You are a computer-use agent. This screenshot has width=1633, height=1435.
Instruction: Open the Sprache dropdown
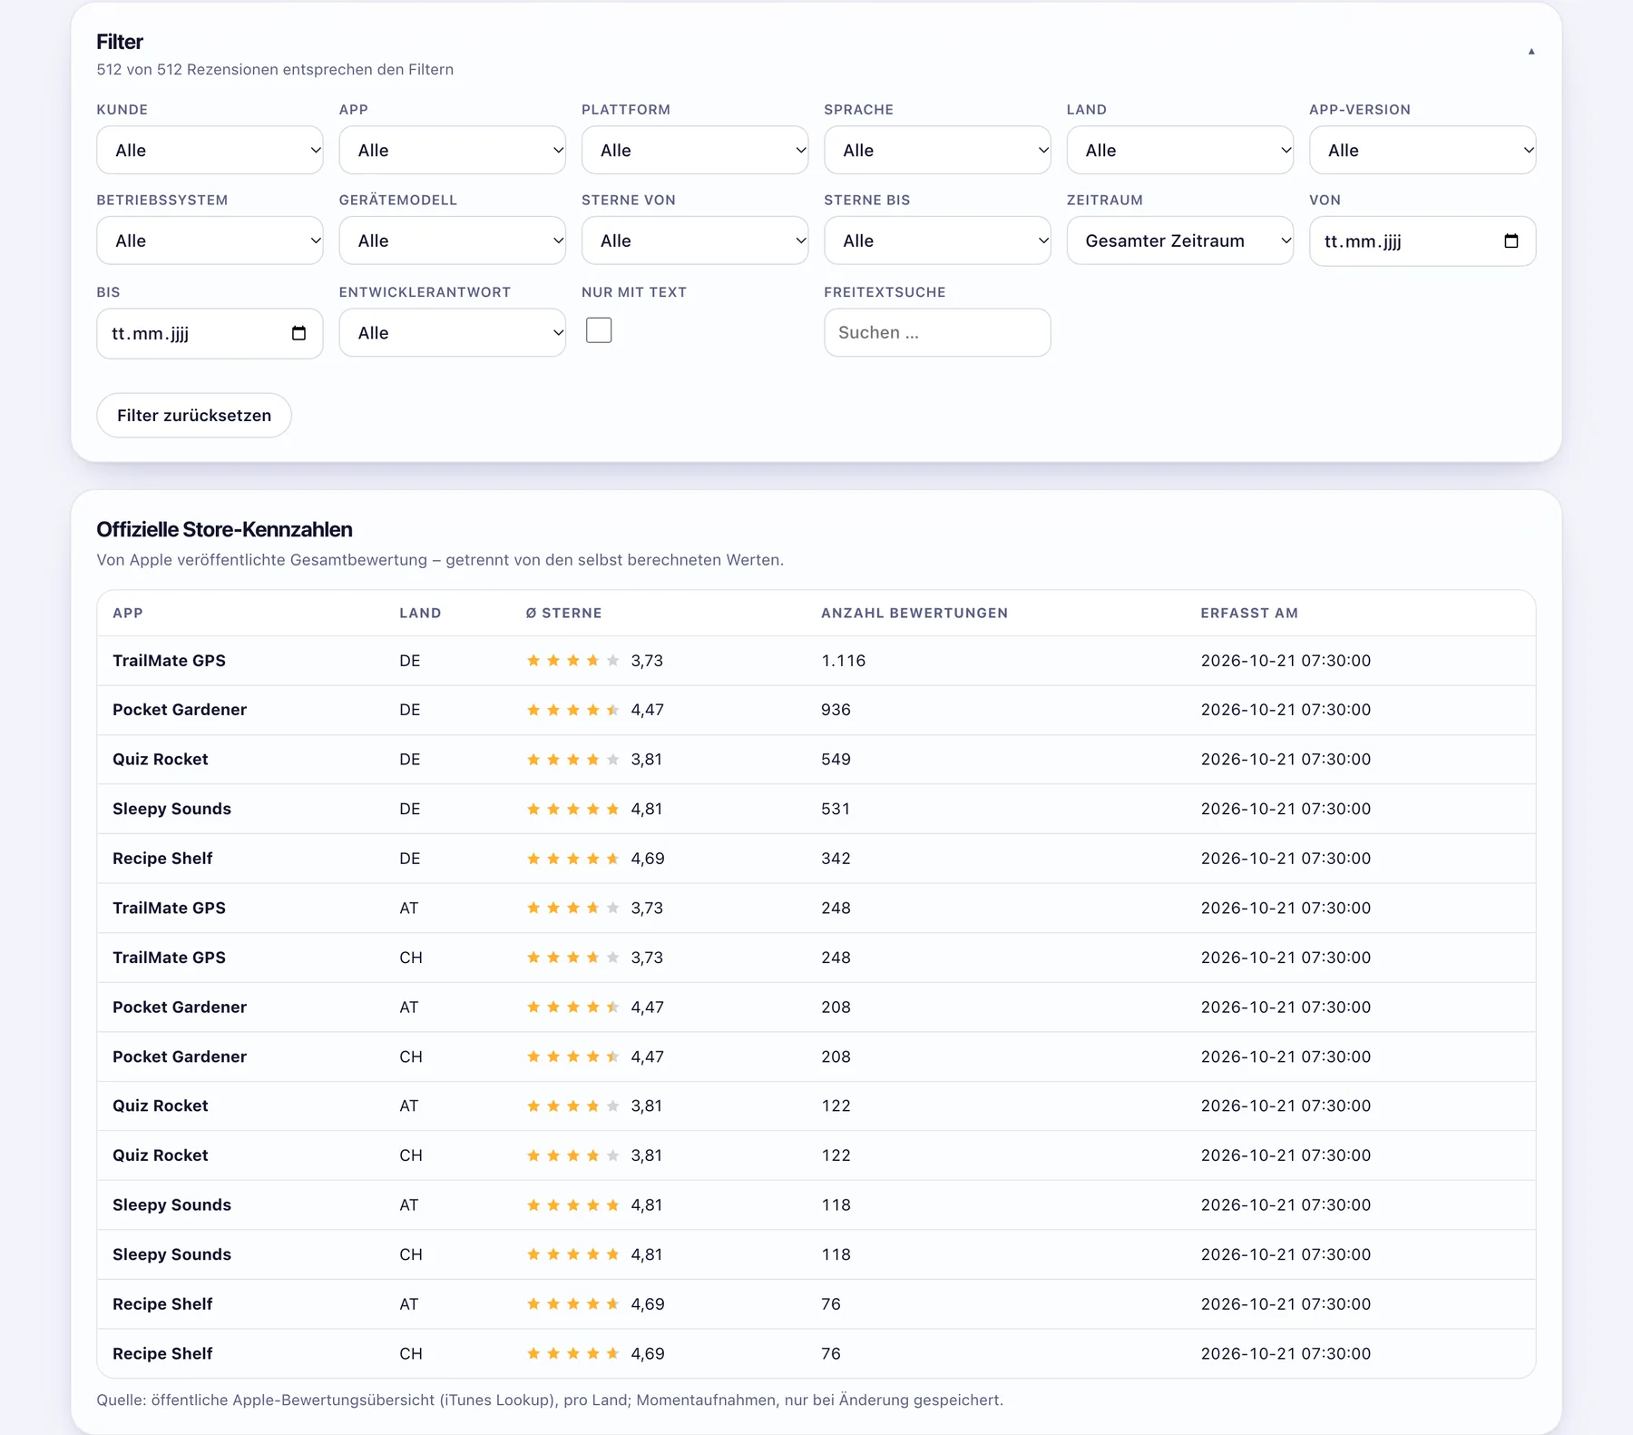[x=937, y=150]
